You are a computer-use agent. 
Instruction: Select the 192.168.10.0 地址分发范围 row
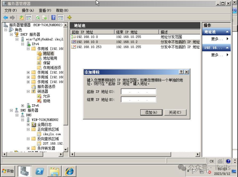(135, 37)
